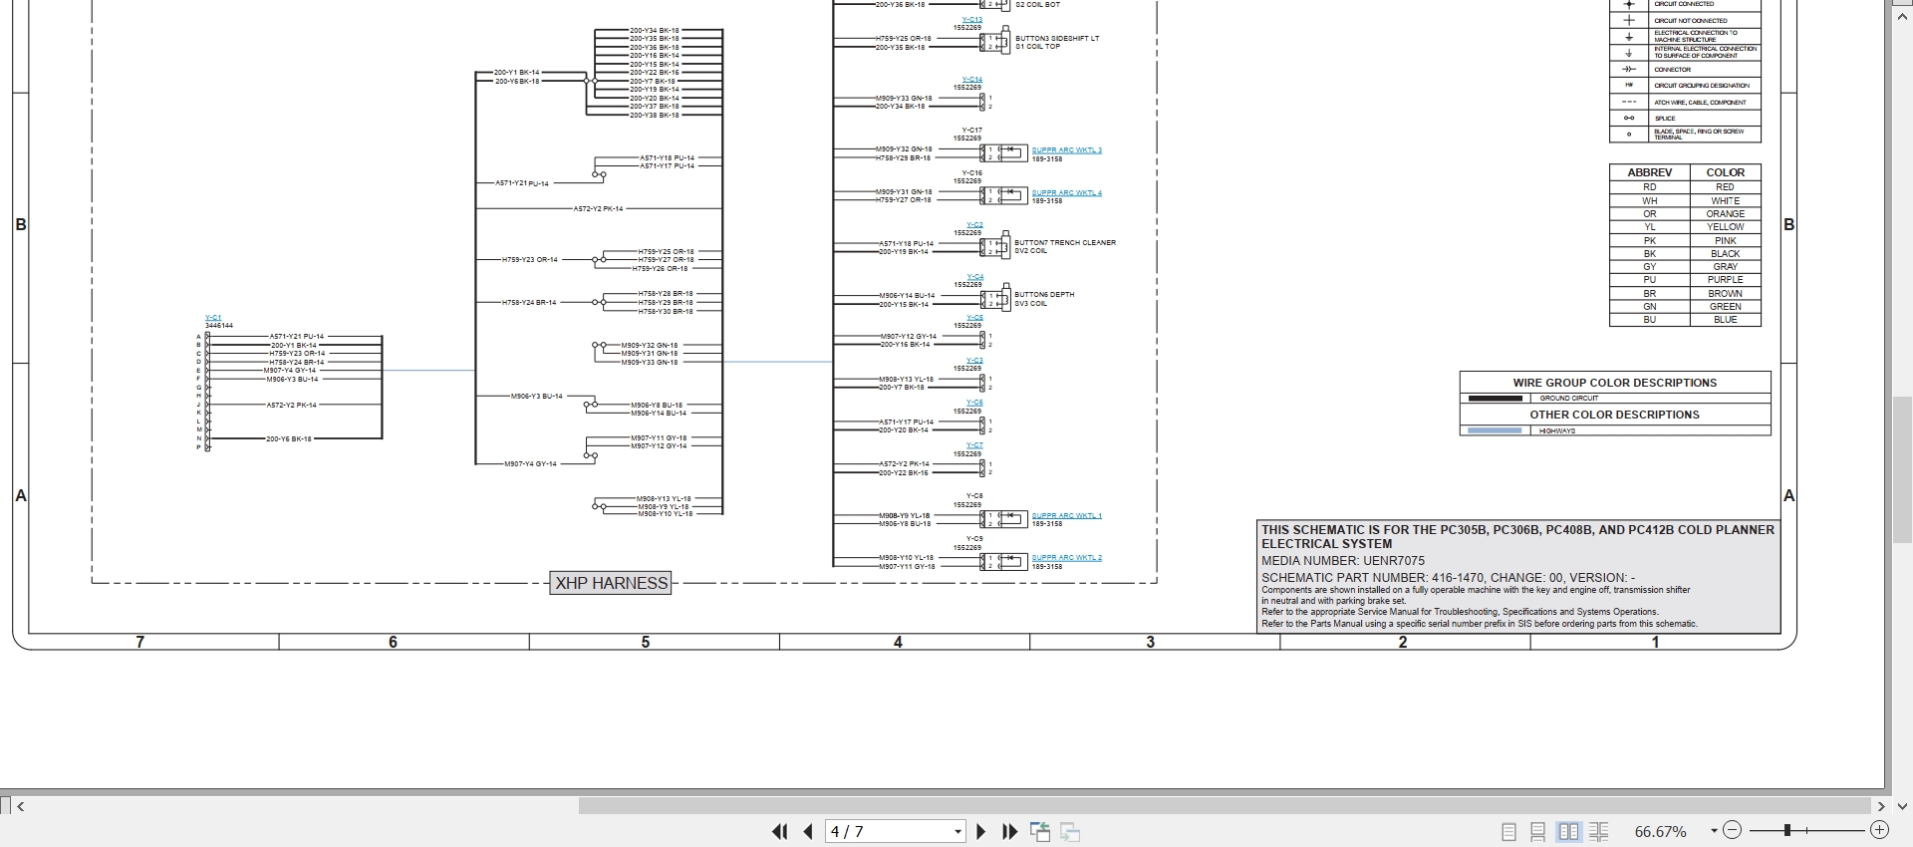The height and width of the screenshot is (847, 1913).
Task: Click the HIGHWAYS blue color swatch
Action: [x=1496, y=431]
